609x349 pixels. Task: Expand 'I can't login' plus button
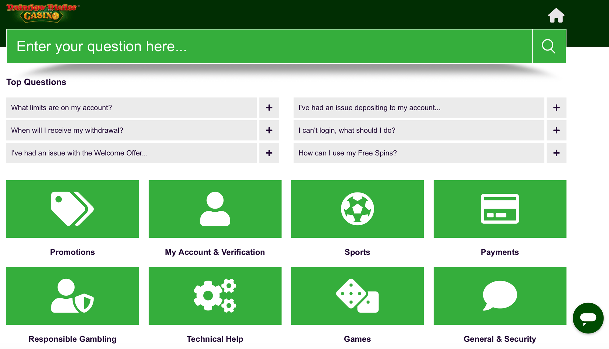click(x=556, y=130)
